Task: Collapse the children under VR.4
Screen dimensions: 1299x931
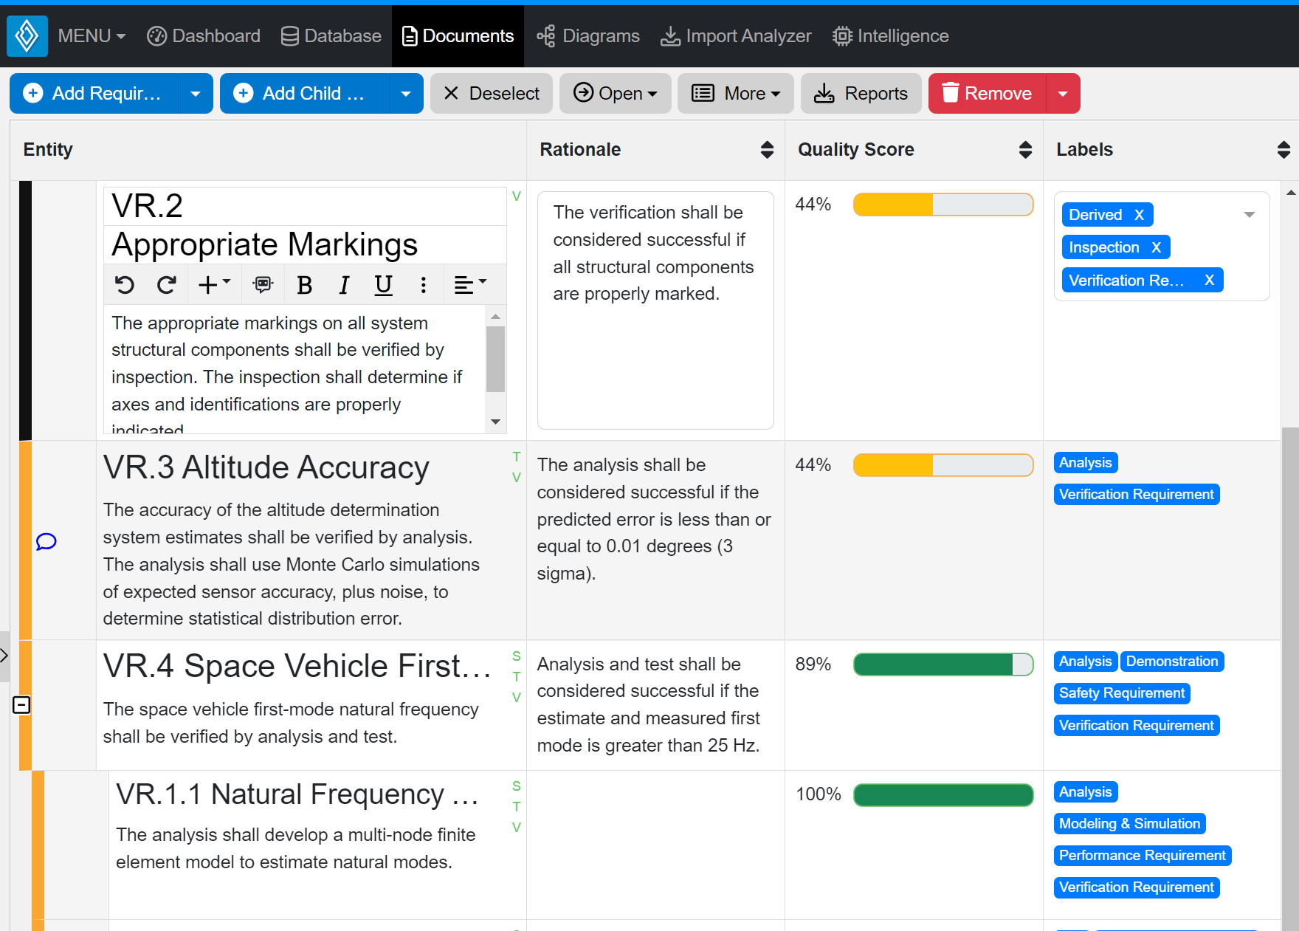Action: (22, 704)
